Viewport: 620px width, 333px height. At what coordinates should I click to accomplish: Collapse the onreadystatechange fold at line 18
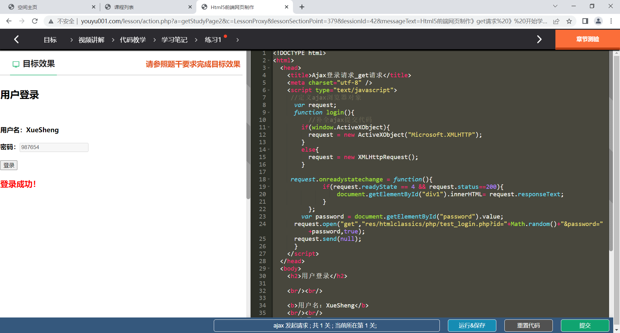[269, 179]
